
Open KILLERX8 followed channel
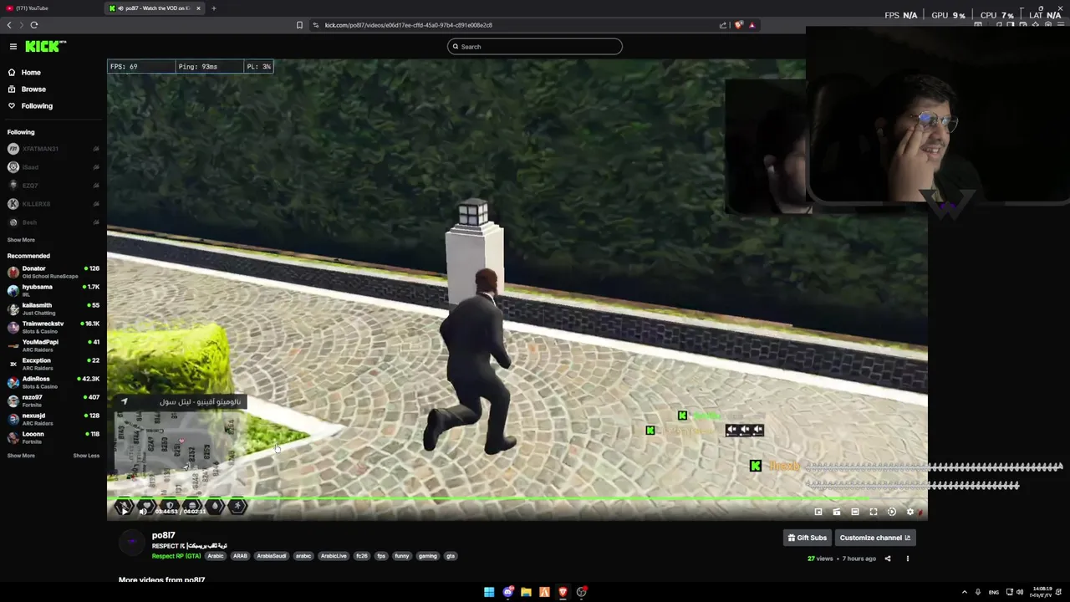[52, 204]
